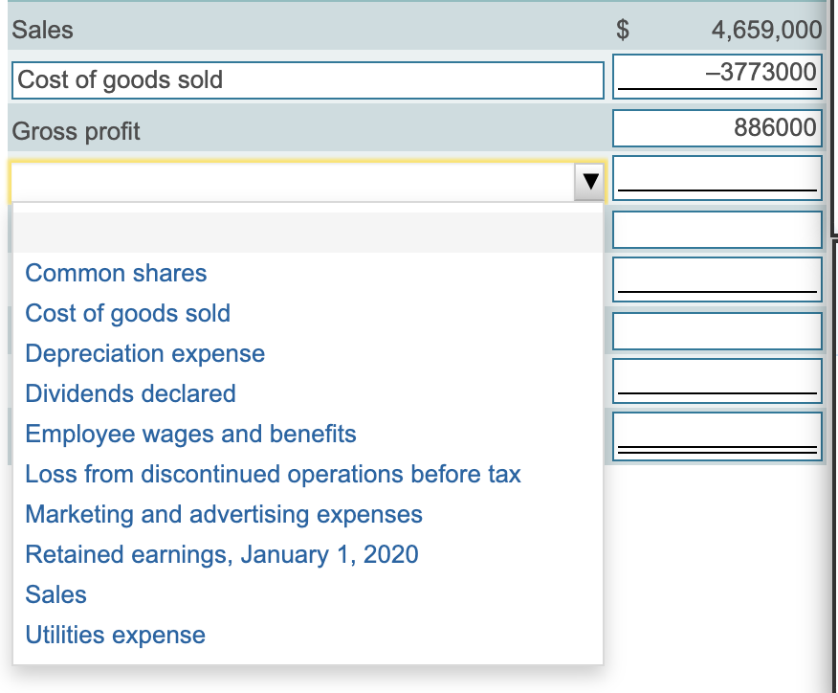This screenshot has width=838, height=693.
Task: Click the 886000 gross profit amount field
Action: coord(716,127)
